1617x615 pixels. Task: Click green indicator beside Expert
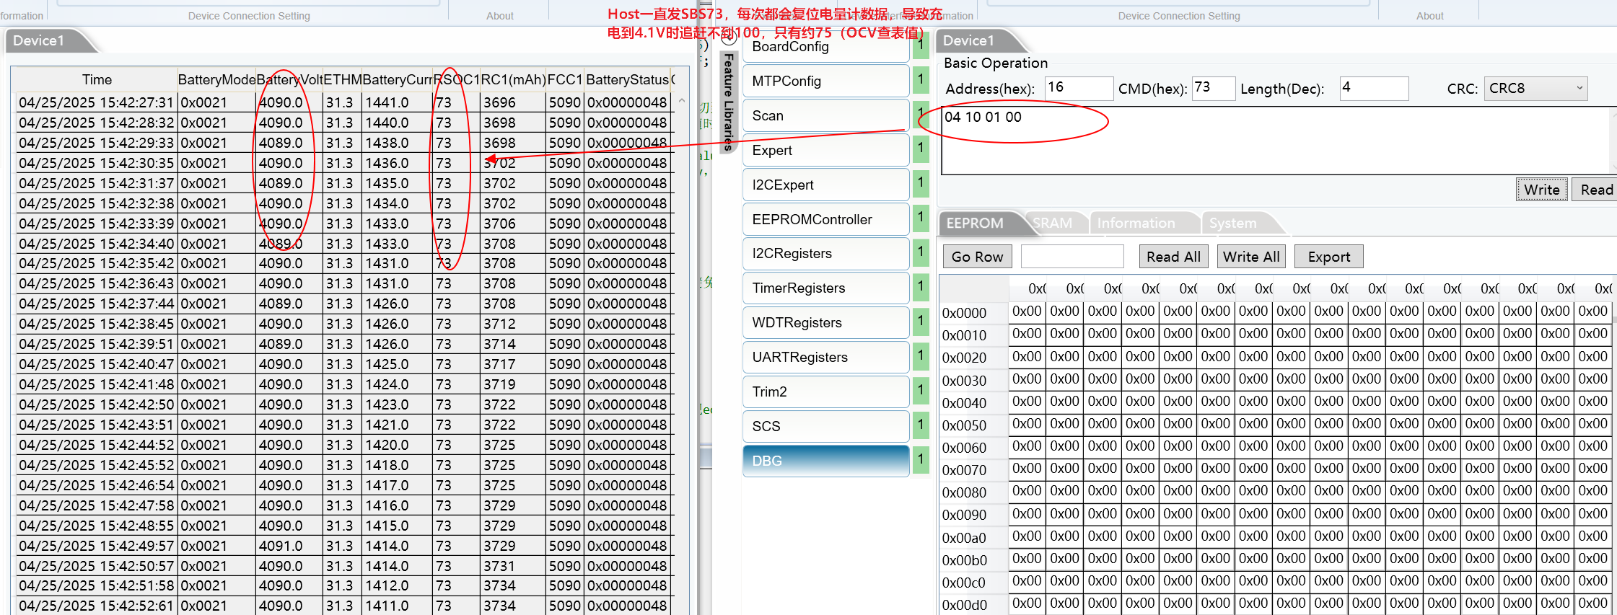921,149
